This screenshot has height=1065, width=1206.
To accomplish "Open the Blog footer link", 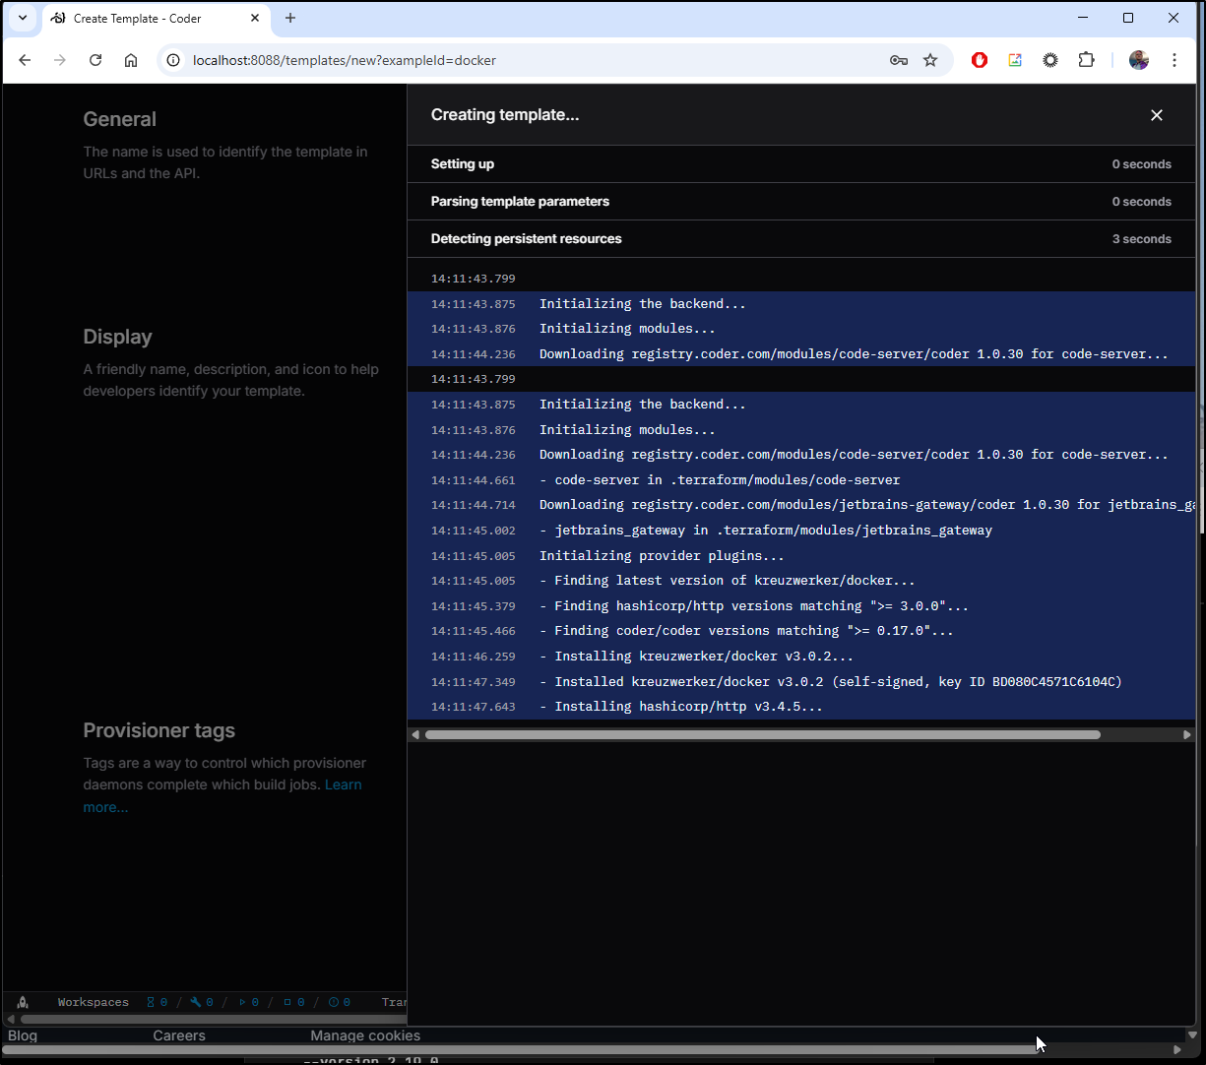I will [x=23, y=1035].
